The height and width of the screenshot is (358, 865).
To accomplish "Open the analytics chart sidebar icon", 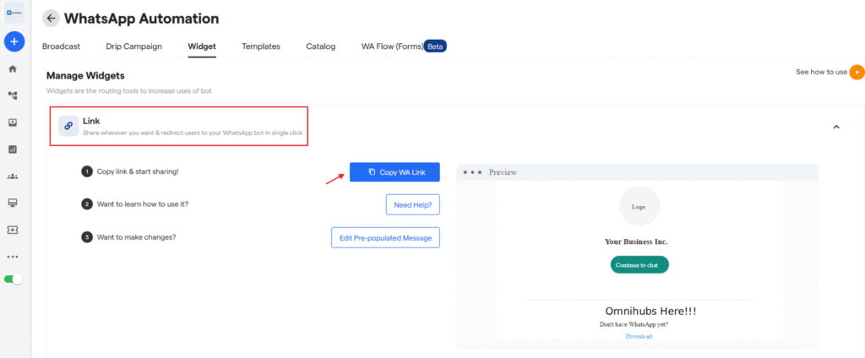I will pos(13,149).
